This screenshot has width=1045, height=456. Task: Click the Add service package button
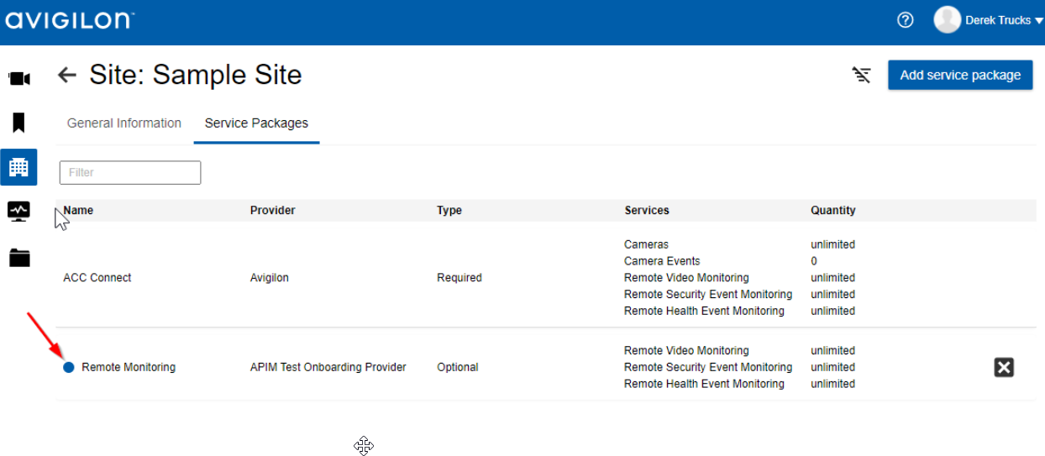(x=959, y=75)
